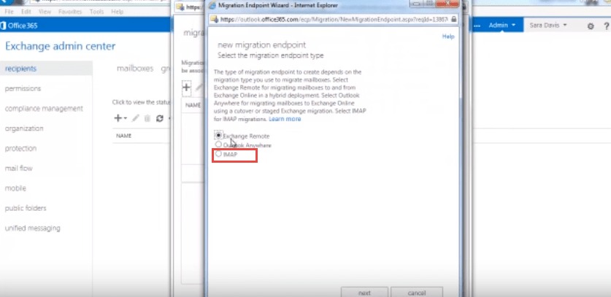Open the Favorites menu

coord(70,12)
